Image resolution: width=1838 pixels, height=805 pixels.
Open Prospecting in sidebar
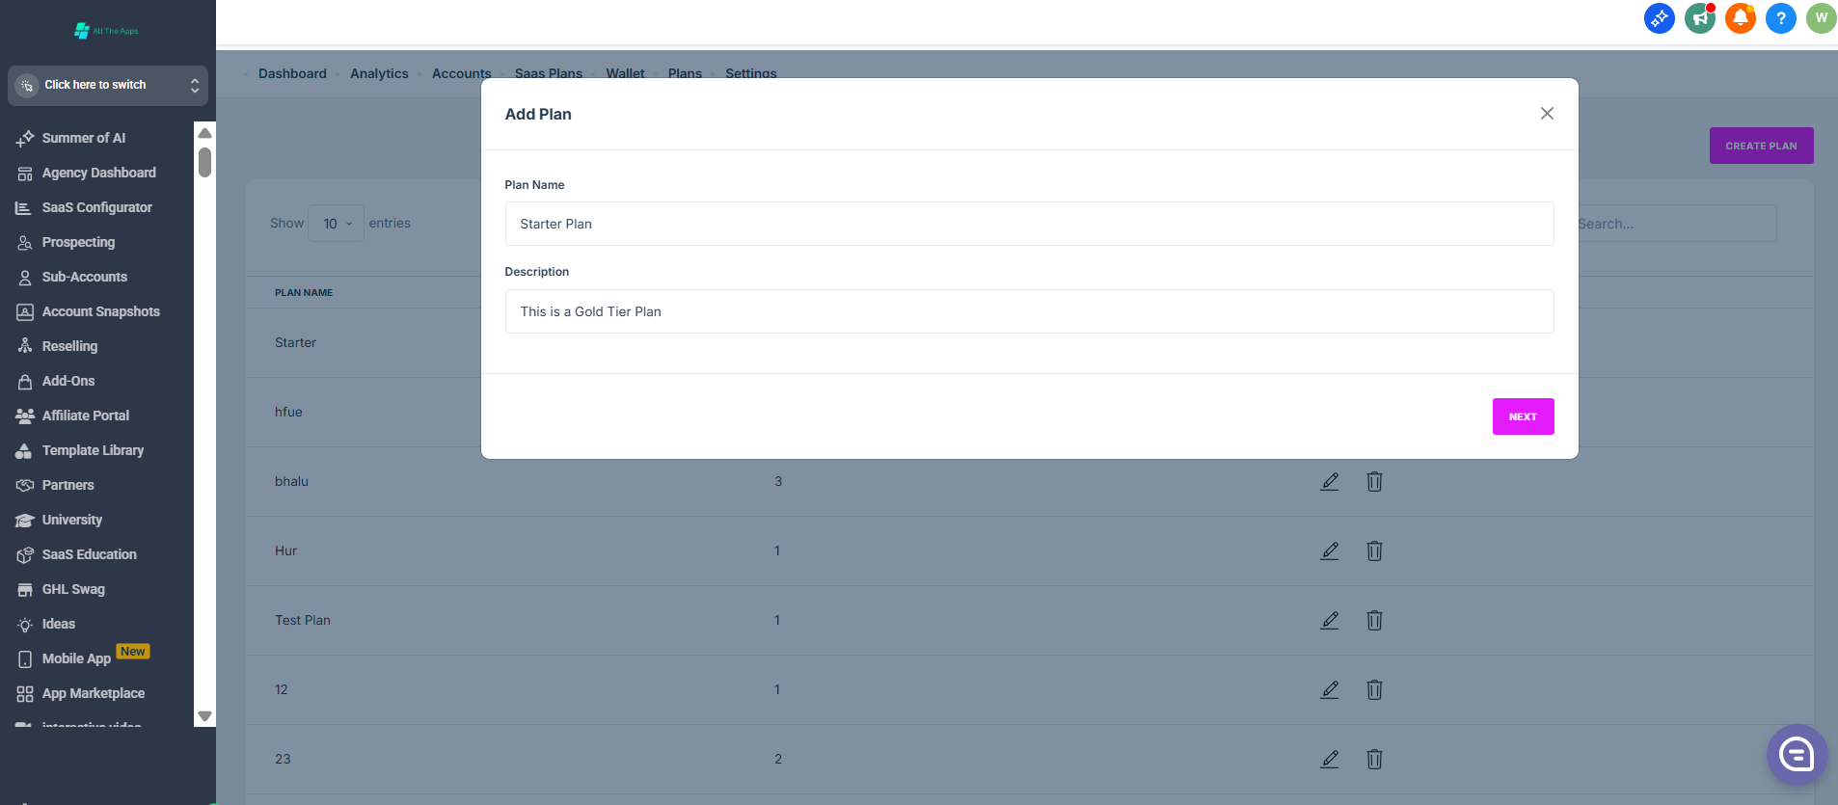(78, 242)
